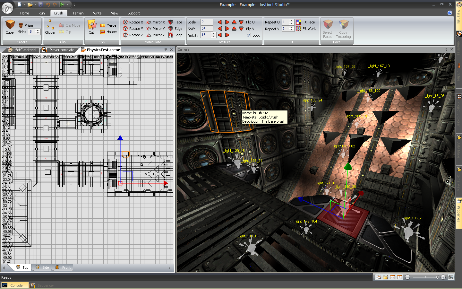Click horizontal split layout icon

click(392, 277)
